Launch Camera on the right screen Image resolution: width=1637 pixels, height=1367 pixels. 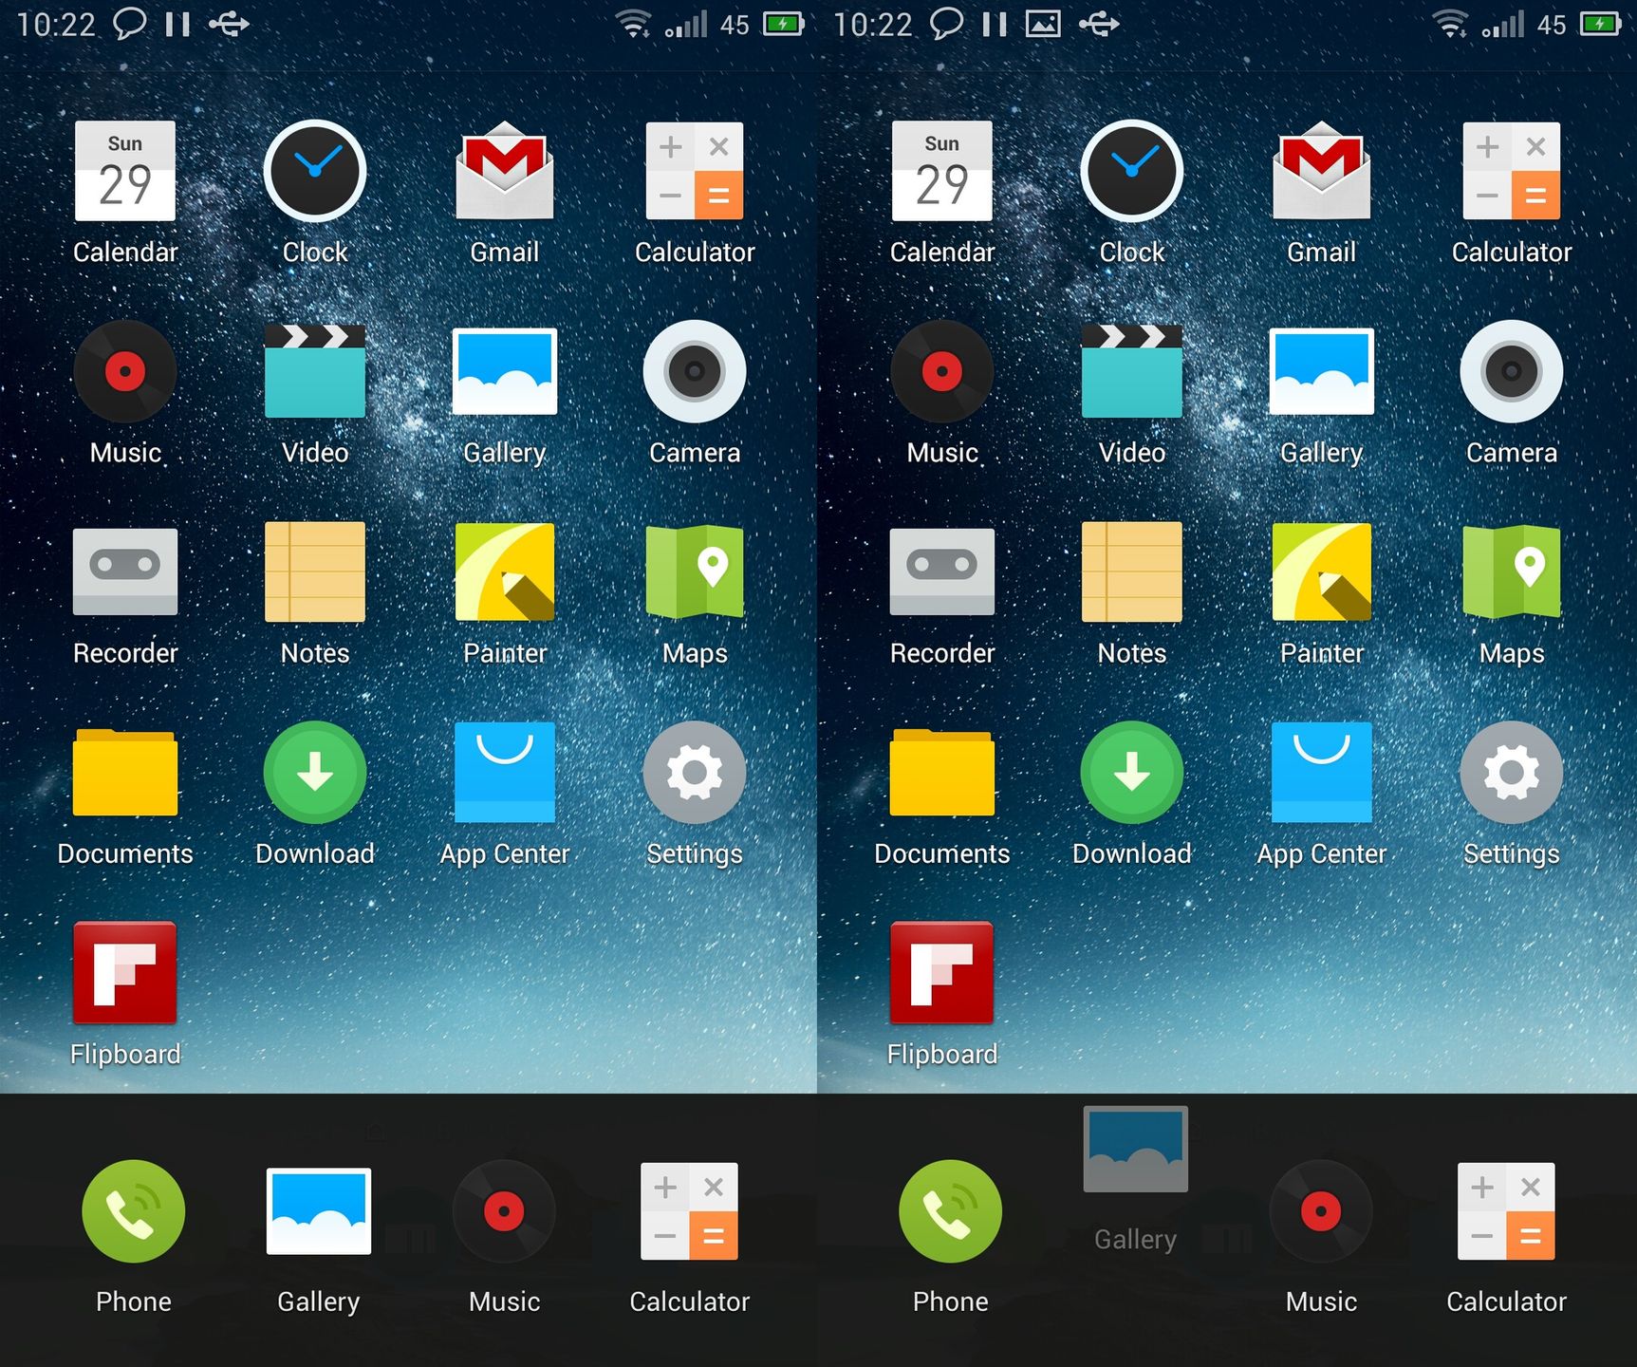1512,371
